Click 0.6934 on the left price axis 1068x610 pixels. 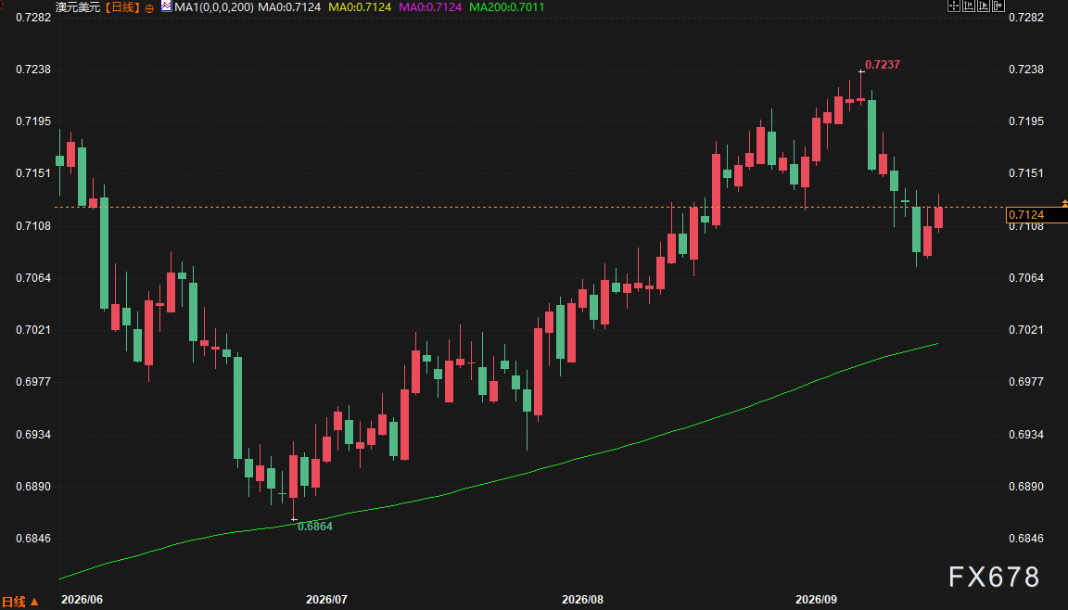[33, 435]
